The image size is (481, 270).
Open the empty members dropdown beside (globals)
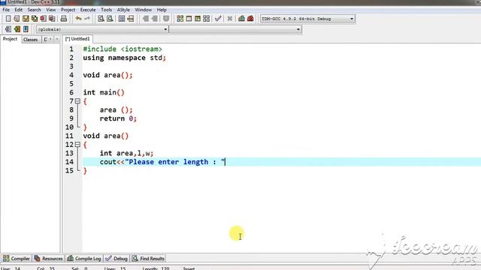tap(235, 29)
